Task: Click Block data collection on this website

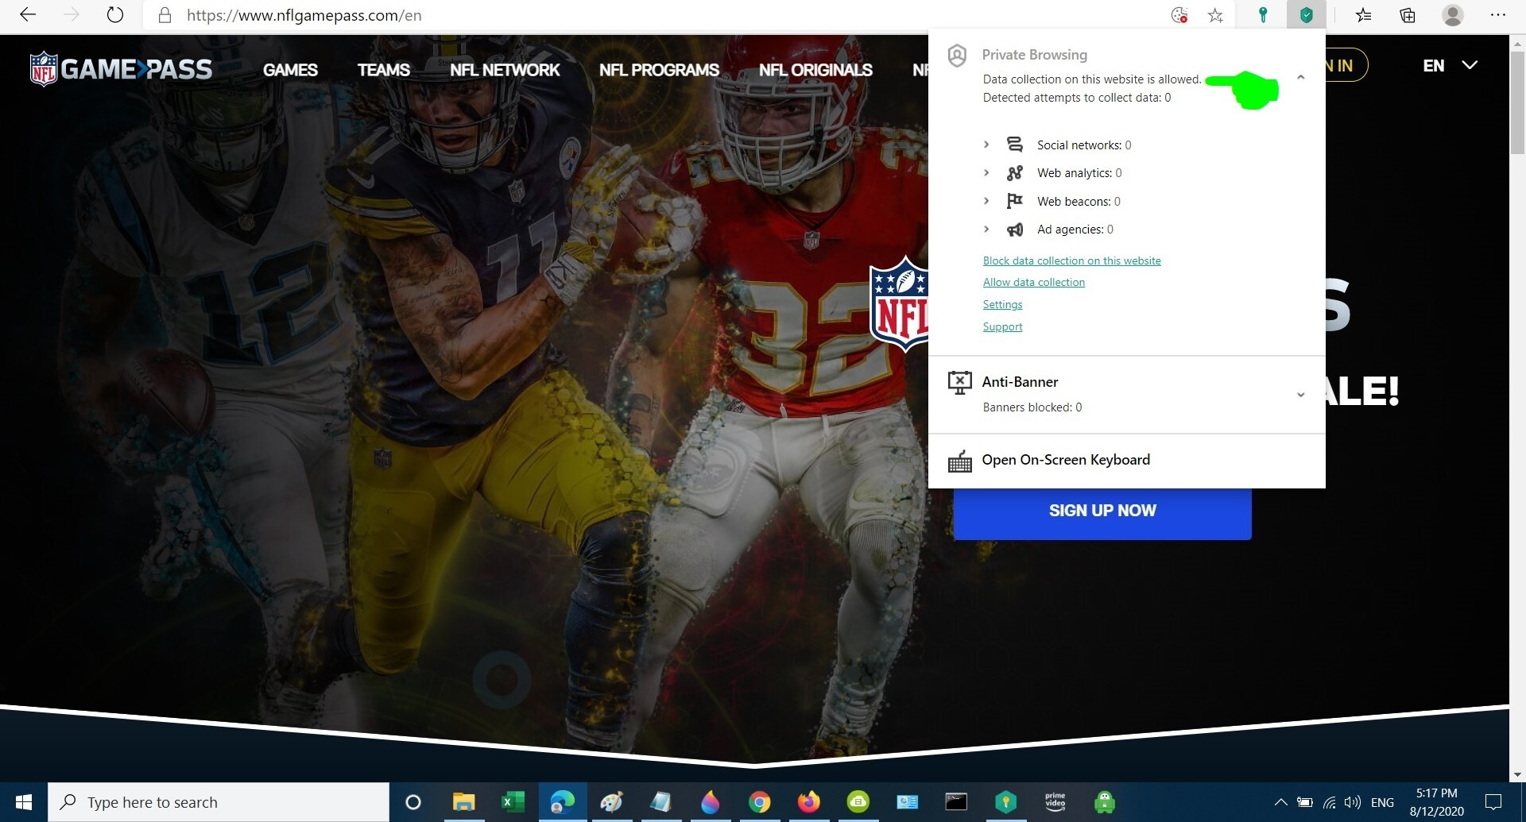Action: [x=1071, y=260]
